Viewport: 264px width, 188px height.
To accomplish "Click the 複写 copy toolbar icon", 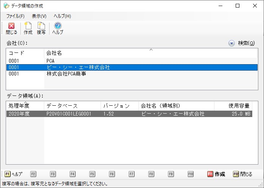I will (41, 28).
